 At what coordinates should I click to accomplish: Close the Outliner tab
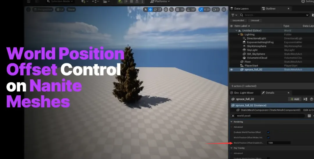pos(288,9)
